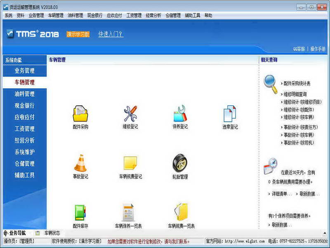Switch to the 车辆状态 bottom tab

pyautogui.click(x=52, y=233)
